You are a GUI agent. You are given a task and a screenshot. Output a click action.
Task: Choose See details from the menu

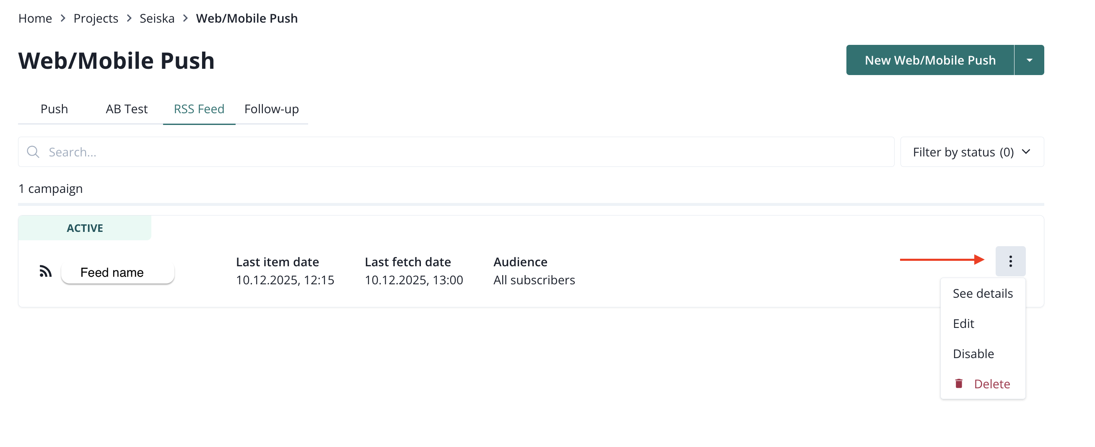982,294
